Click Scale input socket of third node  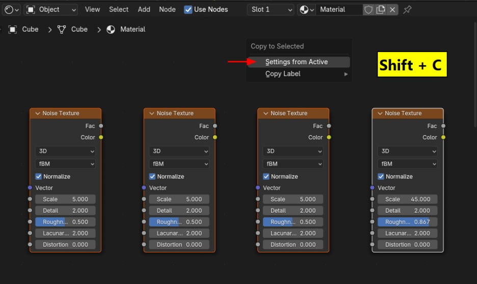coord(258,199)
